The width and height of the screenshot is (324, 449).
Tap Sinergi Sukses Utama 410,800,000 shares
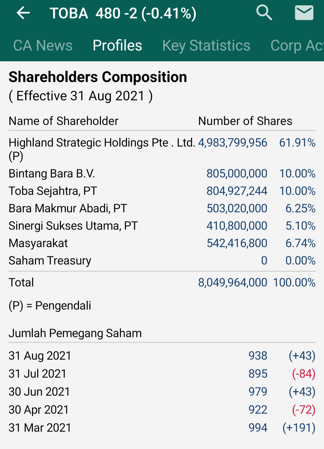point(237,226)
